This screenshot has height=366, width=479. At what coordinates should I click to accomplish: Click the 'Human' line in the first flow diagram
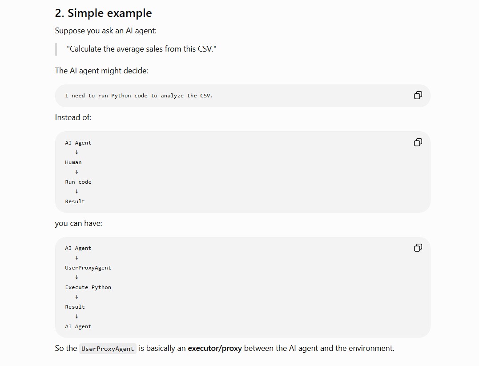(x=73, y=162)
